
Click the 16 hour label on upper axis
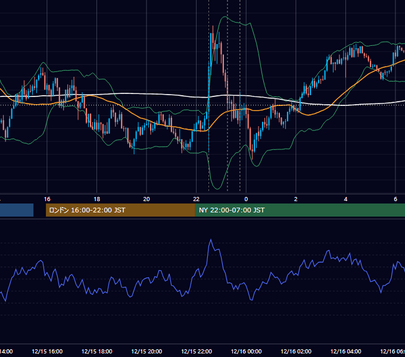click(47, 199)
